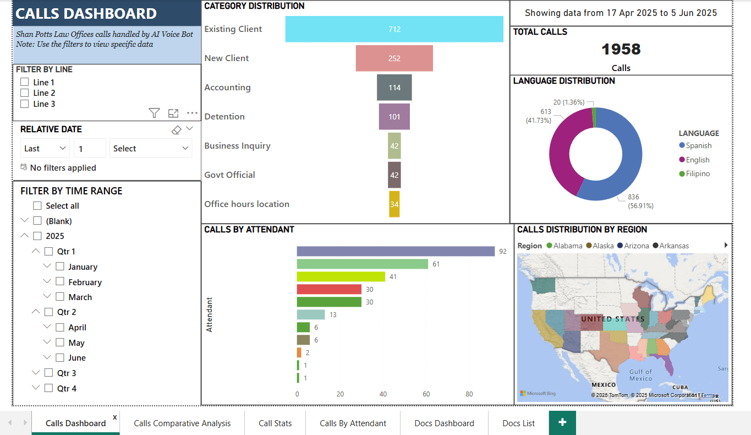
Task: Enable the Line 2 filter checkbox
Action: click(x=24, y=93)
